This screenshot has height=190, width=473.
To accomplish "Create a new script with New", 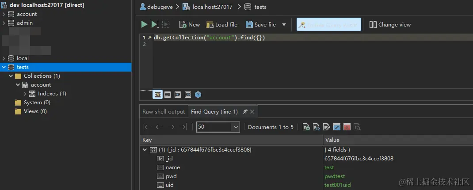I will tap(190, 25).
